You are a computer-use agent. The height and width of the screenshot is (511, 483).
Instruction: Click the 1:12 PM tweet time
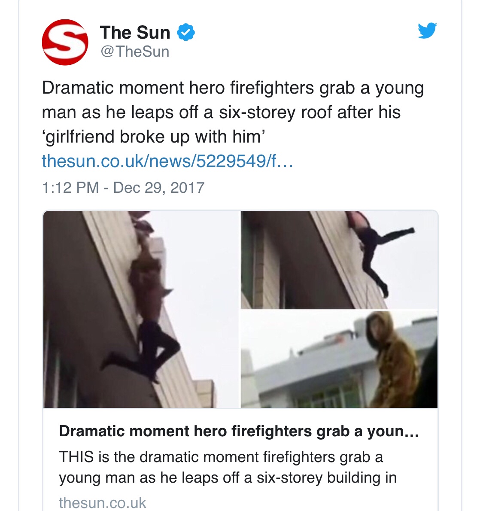(70, 187)
